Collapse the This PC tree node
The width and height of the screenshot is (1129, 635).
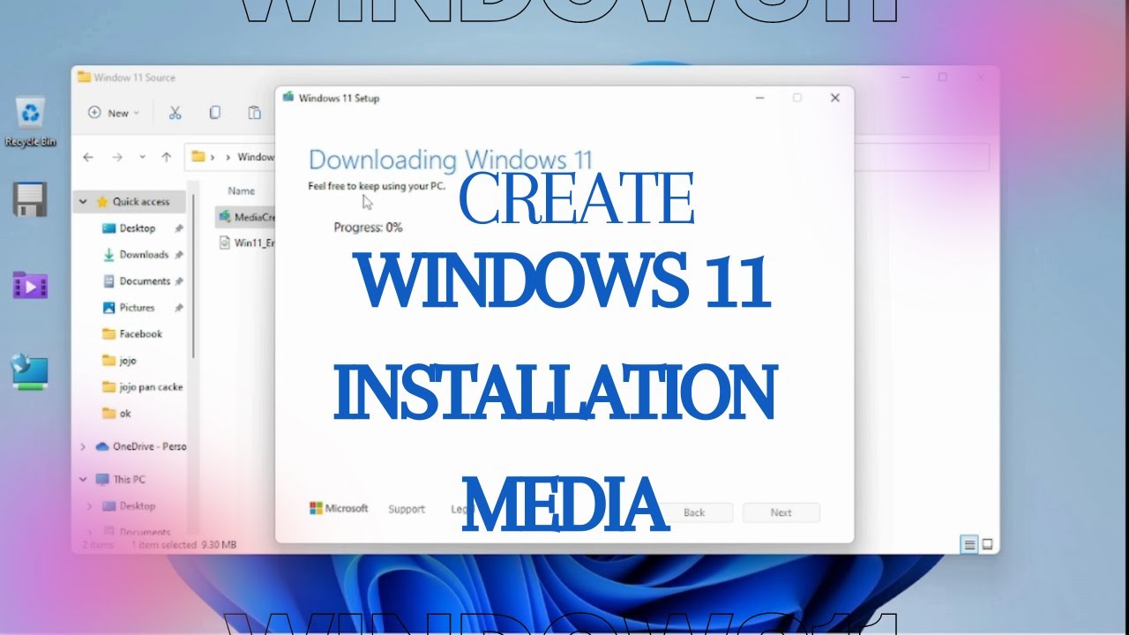pos(83,480)
